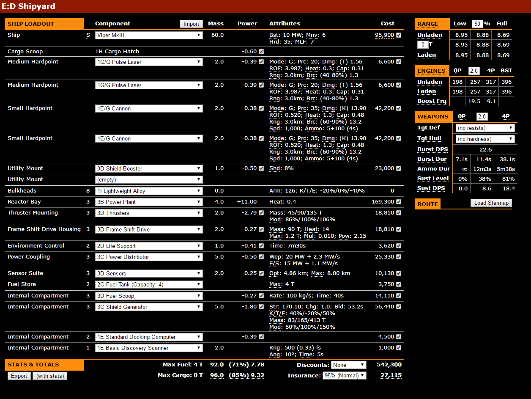Viewport: 531px width, 399px height.
Task: Click the Boost Frq label
Action: coord(432,101)
